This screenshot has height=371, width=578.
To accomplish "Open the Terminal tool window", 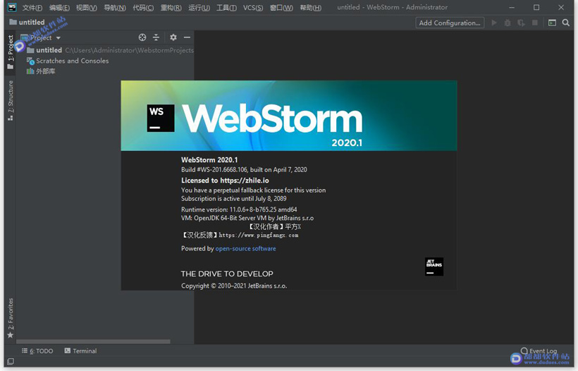I will pos(81,351).
